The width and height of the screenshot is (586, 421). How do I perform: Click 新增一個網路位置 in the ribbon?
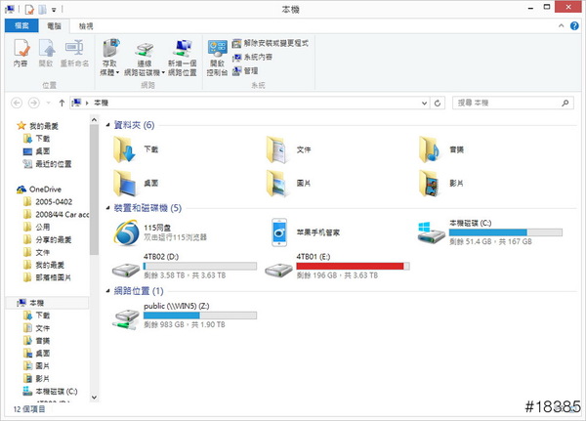tap(183, 58)
